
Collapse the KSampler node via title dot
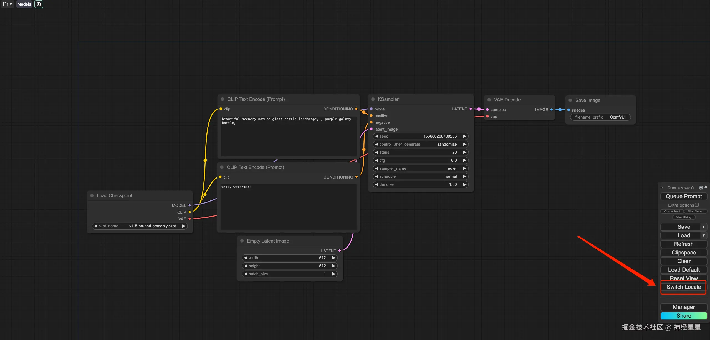[373, 99]
